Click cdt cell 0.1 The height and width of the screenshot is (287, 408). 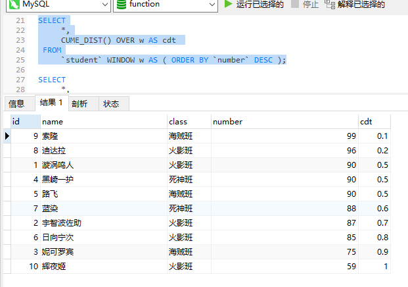click(x=374, y=136)
